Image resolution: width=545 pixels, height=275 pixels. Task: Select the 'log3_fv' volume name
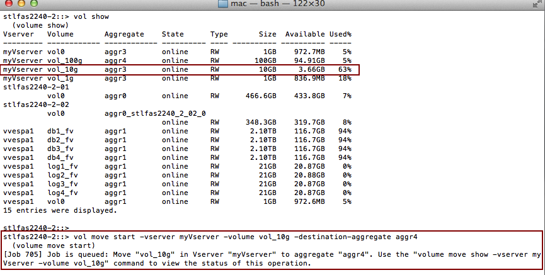click(x=62, y=184)
